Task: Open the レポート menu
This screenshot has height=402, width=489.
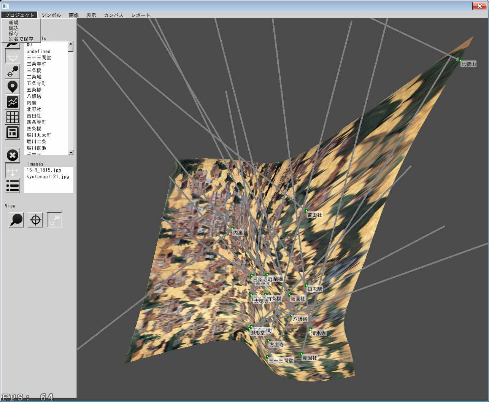Action: pyautogui.click(x=141, y=15)
